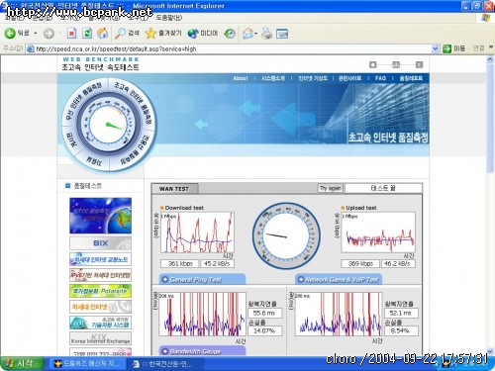Refresh the page with toolbar icon
This screenshot has width=495, height=371.
[x=87, y=33]
